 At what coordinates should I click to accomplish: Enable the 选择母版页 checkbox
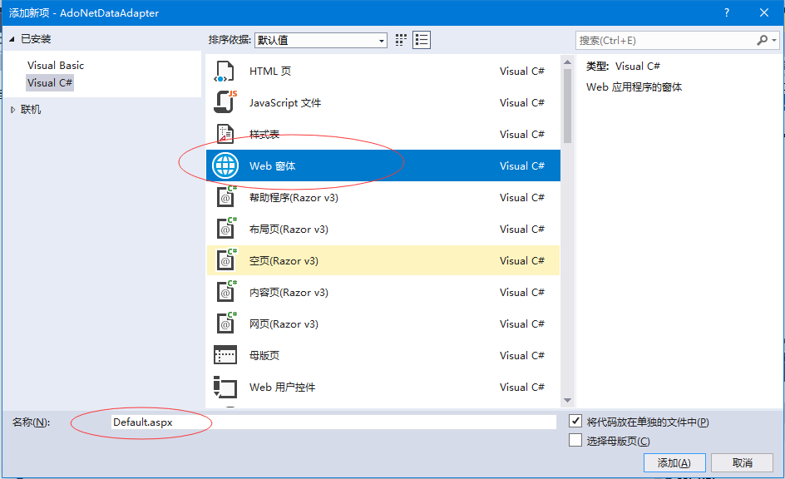575,441
